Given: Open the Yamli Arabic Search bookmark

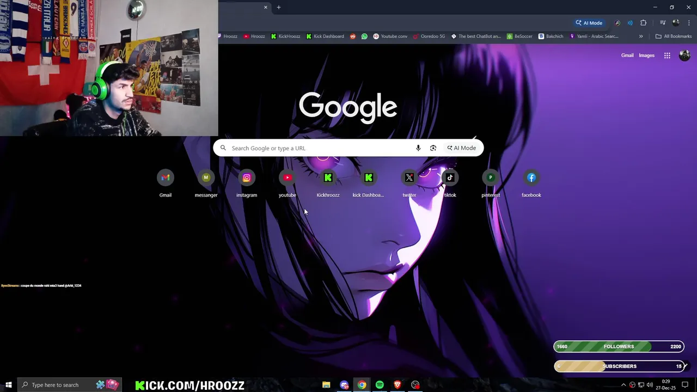Looking at the screenshot, I should tap(594, 36).
